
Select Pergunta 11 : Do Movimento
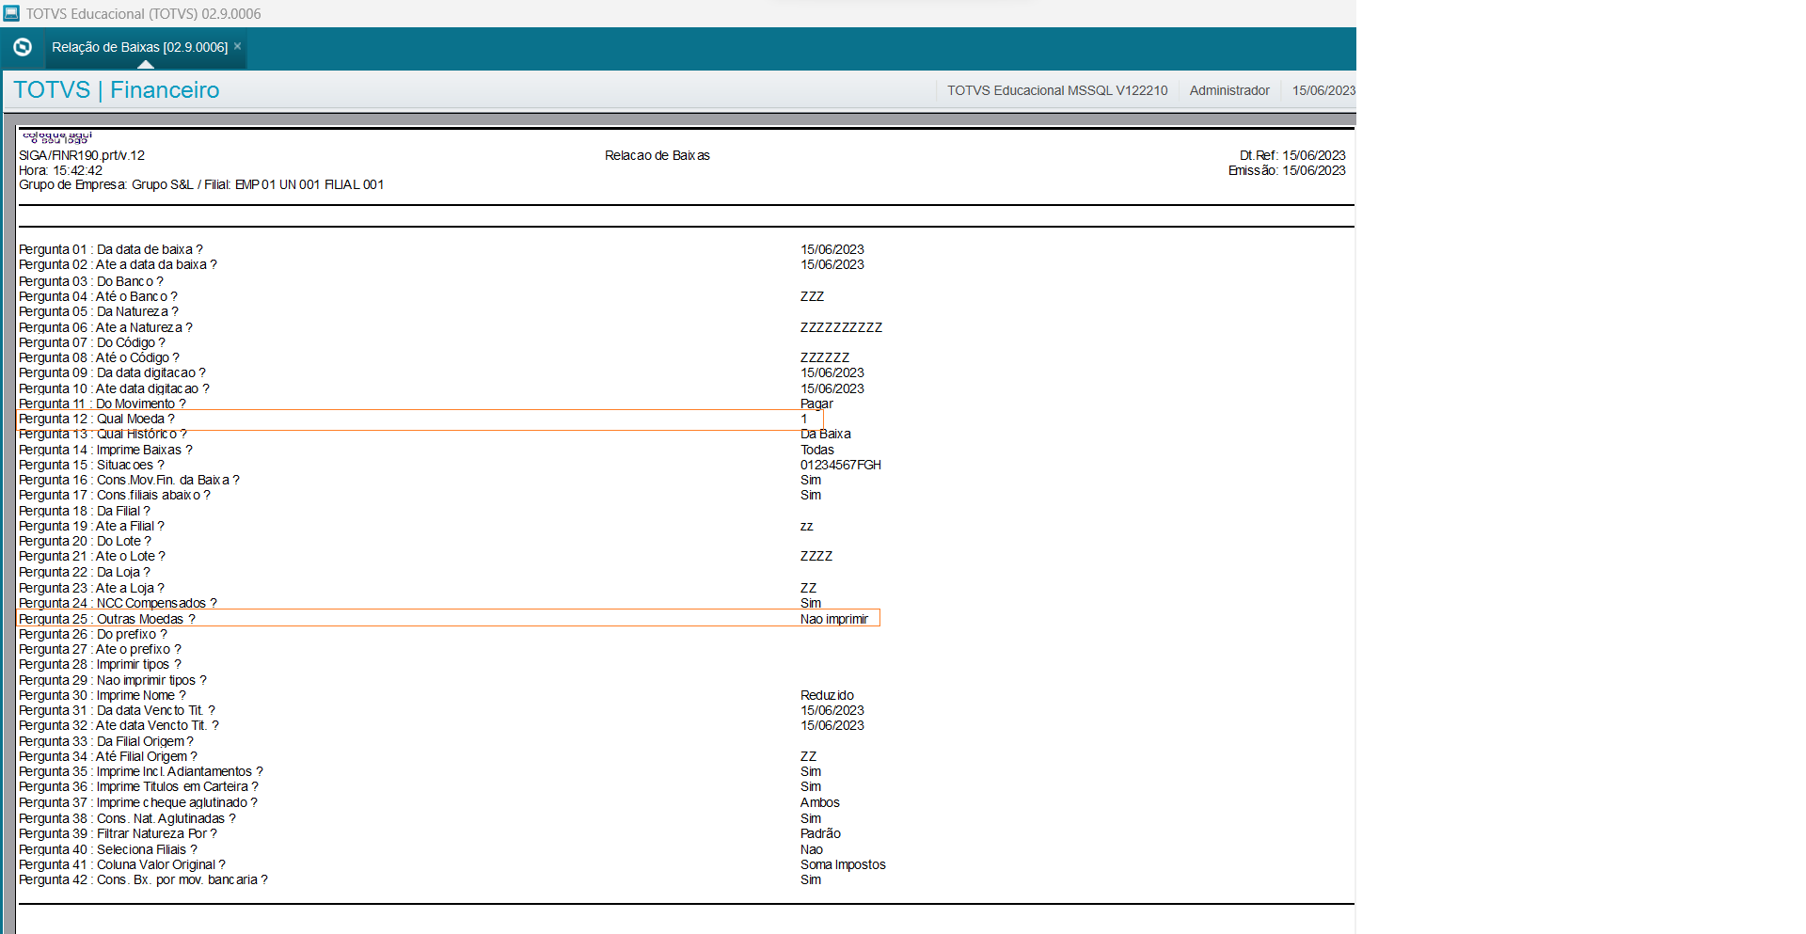103,404
